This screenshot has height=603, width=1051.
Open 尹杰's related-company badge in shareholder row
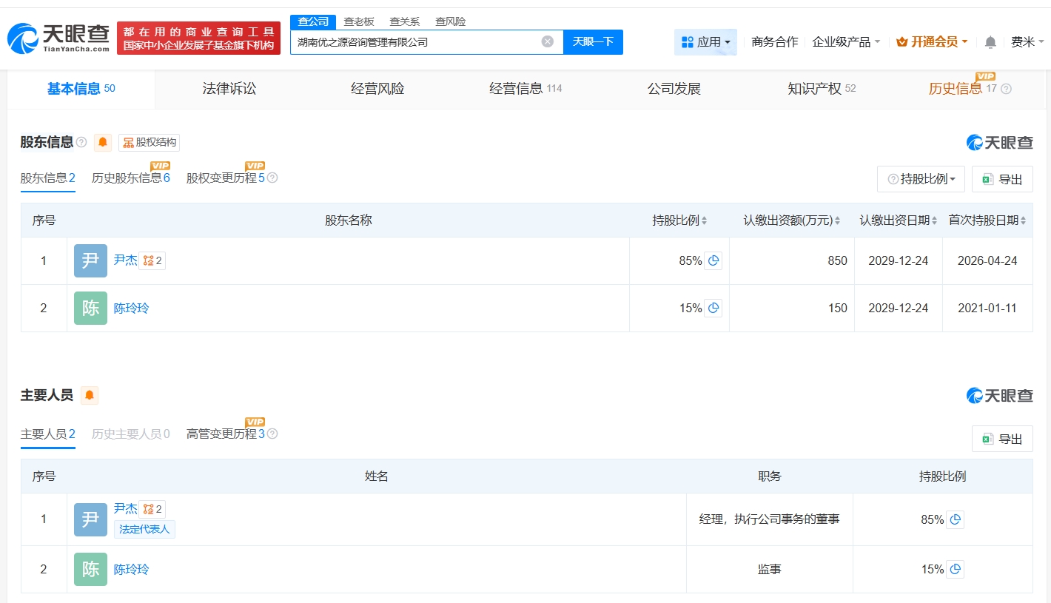coord(152,260)
